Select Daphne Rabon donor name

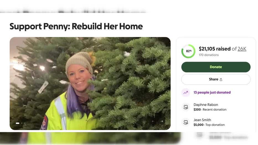[206, 105]
